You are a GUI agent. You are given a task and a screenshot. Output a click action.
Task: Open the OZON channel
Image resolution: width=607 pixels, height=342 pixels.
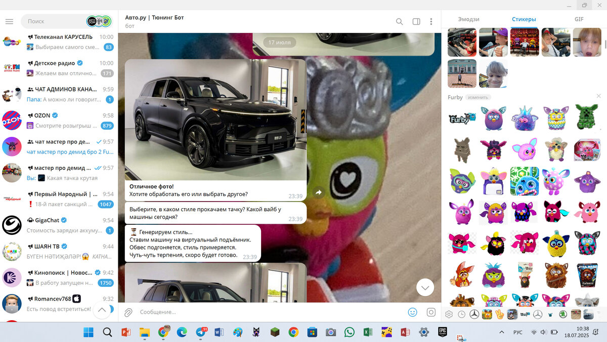tap(59, 120)
